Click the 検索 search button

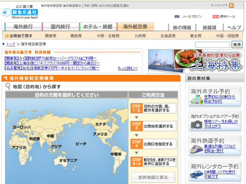pyautogui.click(x=237, y=44)
